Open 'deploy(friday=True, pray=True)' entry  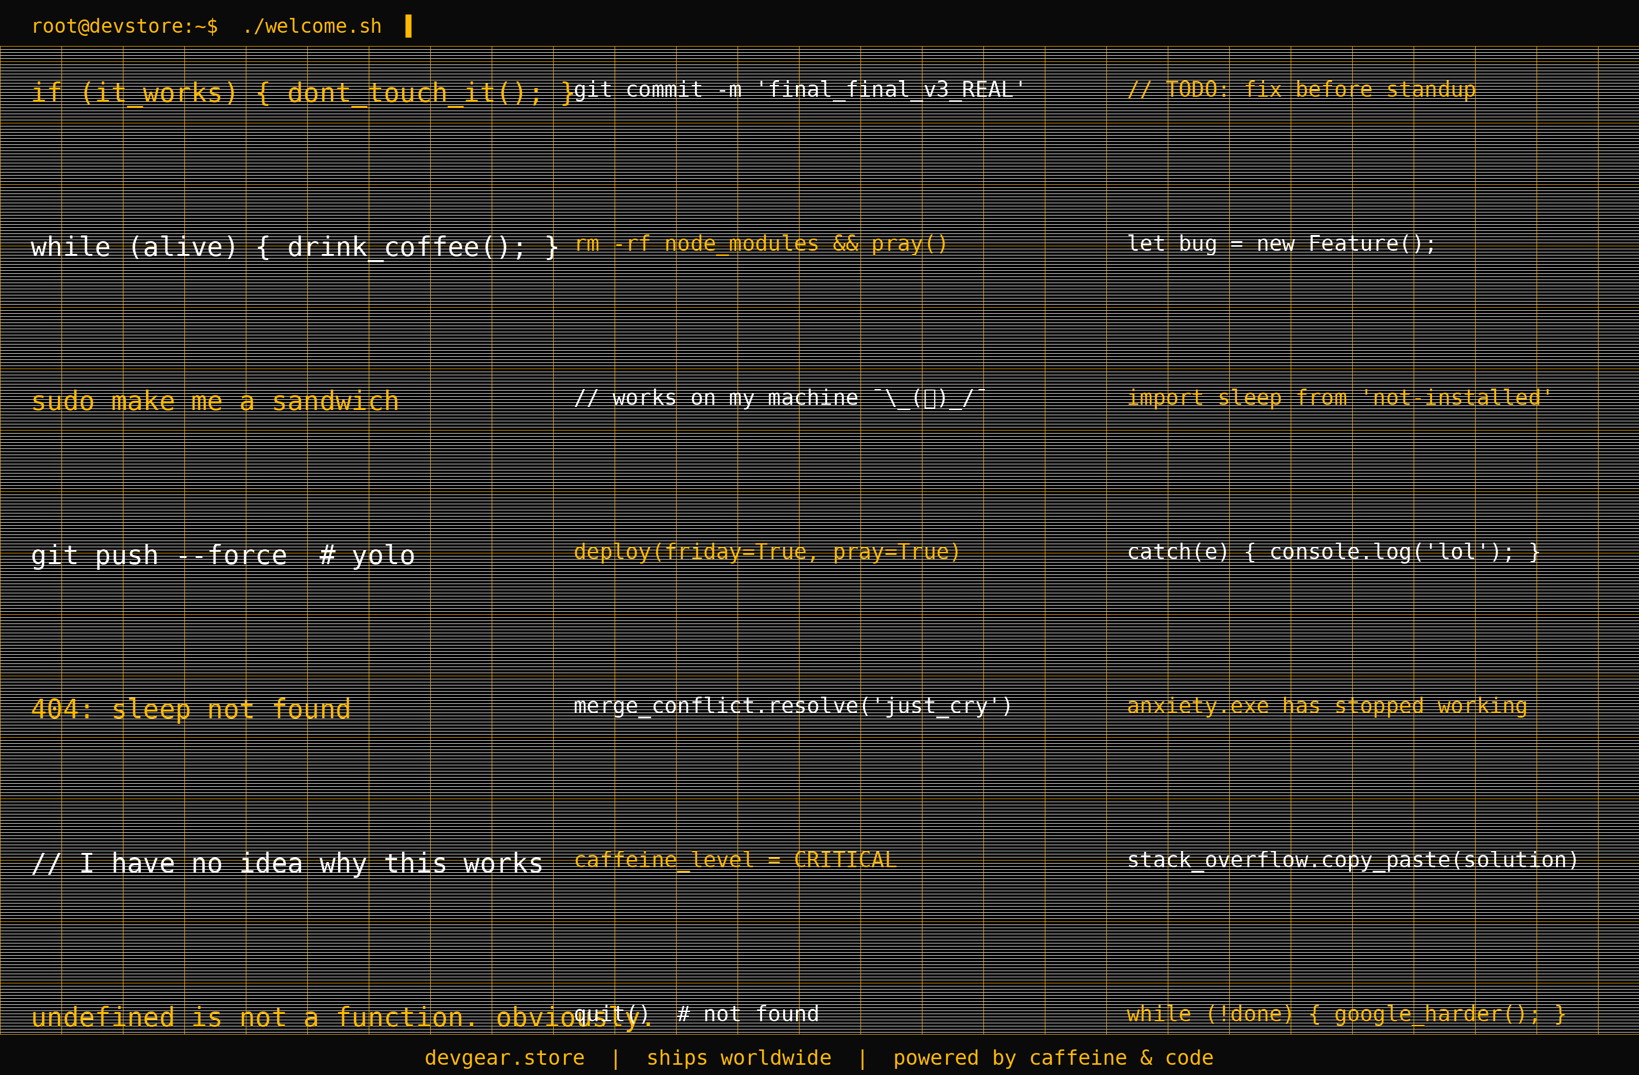pyautogui.click(x=766, y=552)
